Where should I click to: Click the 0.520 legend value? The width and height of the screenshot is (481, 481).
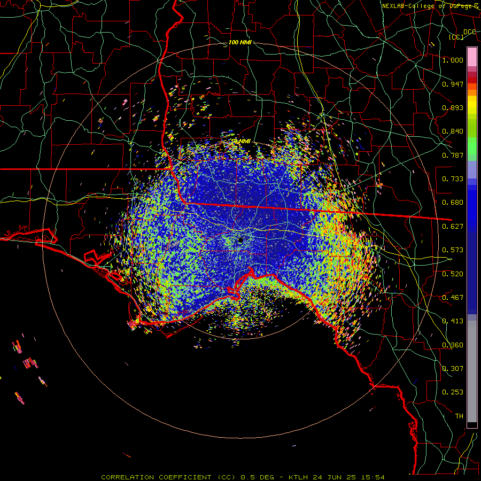pyautogui.click(x=453, y=274)
